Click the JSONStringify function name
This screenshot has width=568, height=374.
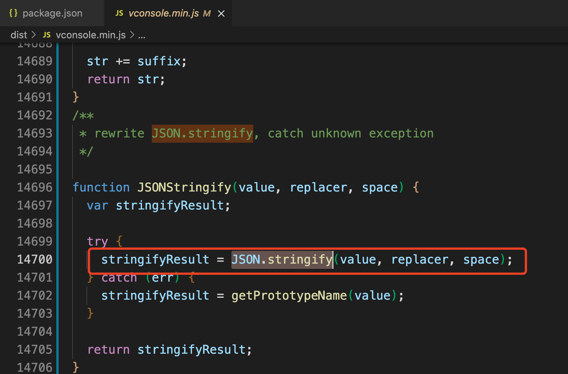click(184, 187)
